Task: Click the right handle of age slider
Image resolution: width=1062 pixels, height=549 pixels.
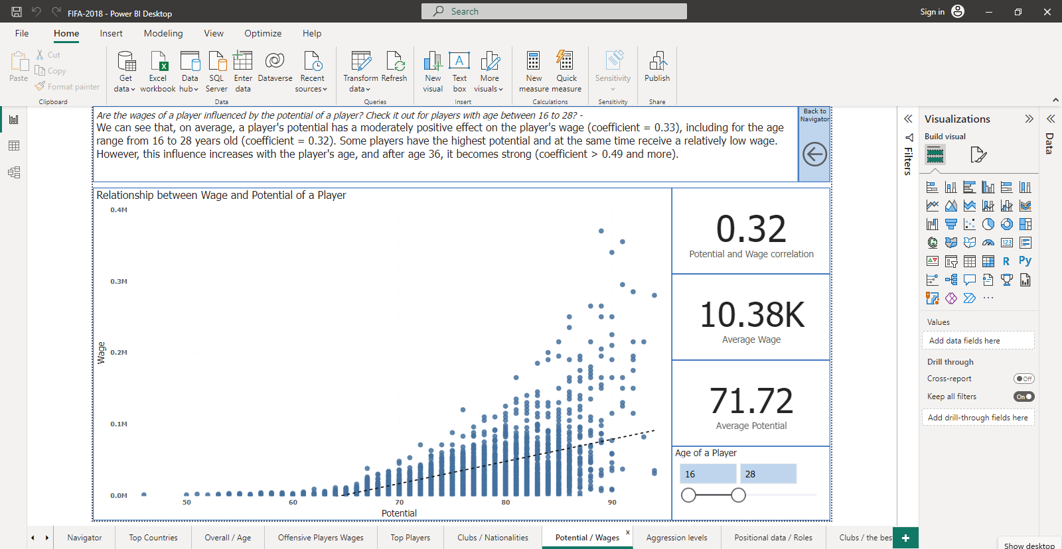Action: [738, 495]
